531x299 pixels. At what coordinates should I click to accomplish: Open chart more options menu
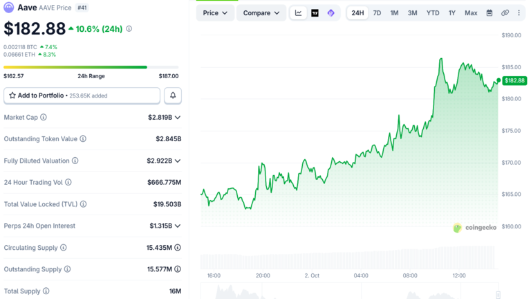point(519,13)
